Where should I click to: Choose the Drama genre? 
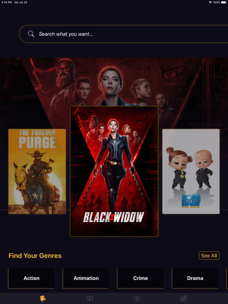point(195,278)
